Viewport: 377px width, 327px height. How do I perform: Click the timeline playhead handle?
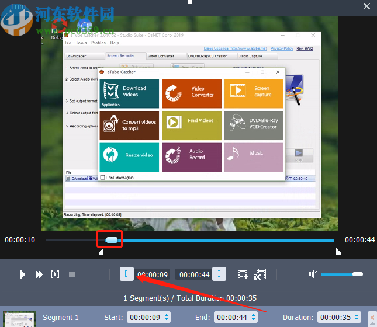coord(112,240)
